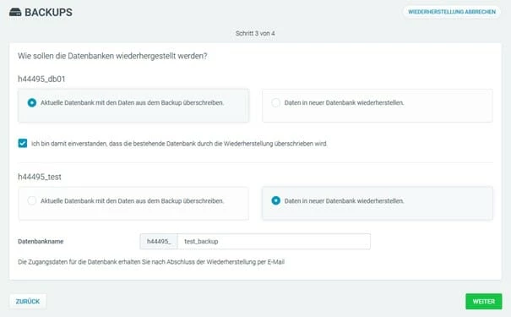
Task: Go back with the Zurück button
Action: (28, 301)
